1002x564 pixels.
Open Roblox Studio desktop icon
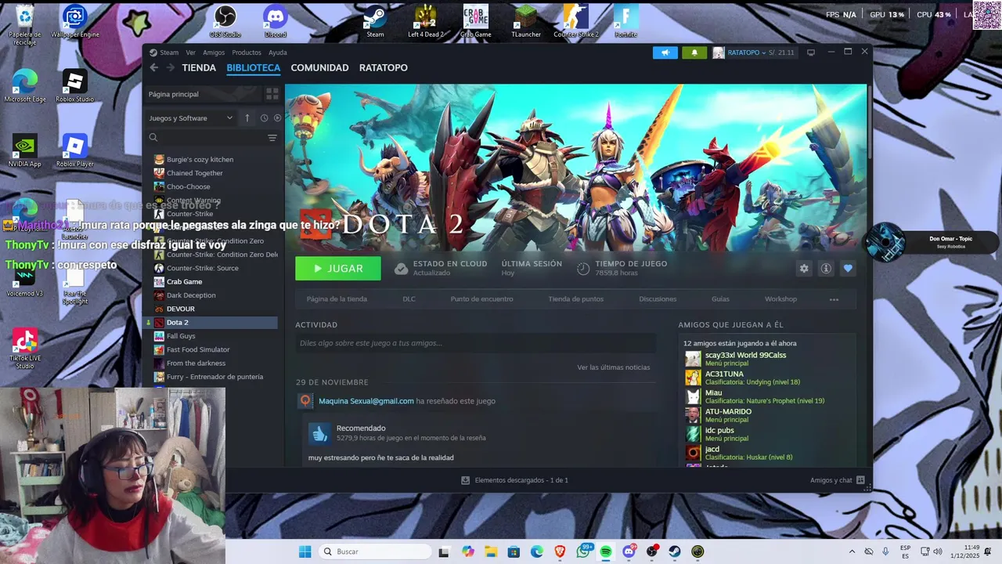click(74, 86)
